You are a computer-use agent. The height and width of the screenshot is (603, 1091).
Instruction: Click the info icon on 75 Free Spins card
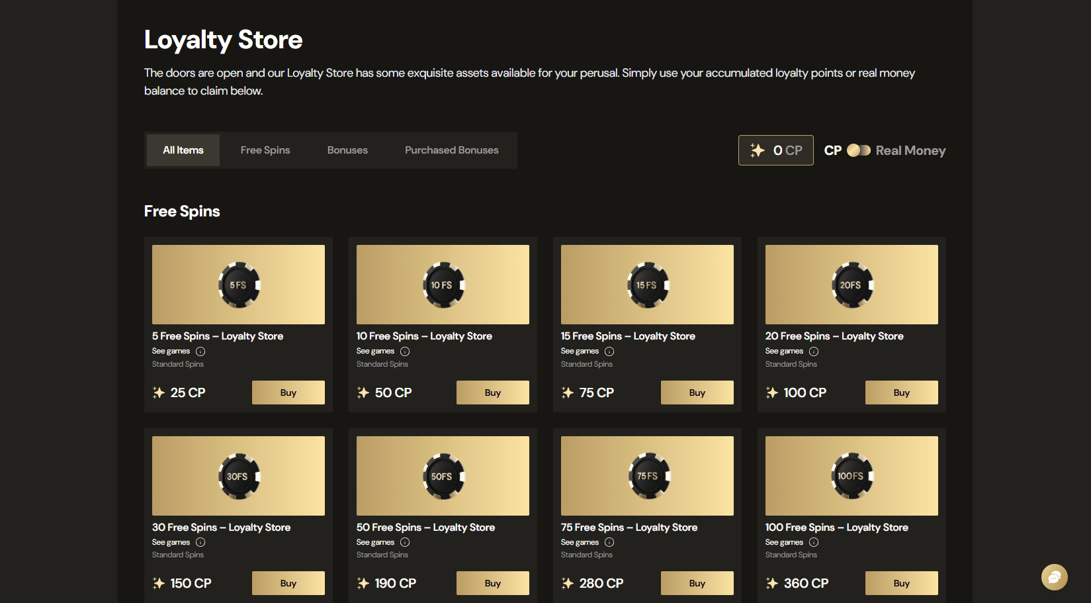(x=609, y=542)
